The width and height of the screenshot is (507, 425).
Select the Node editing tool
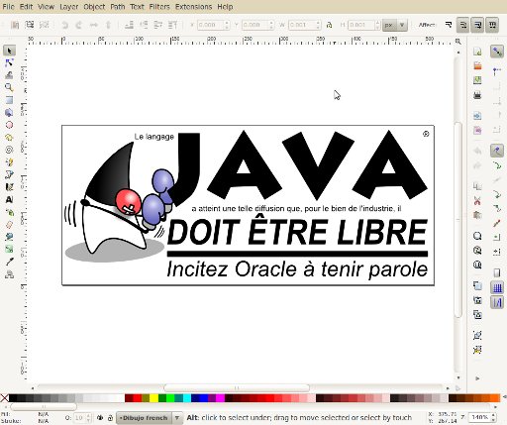point(9,62)
